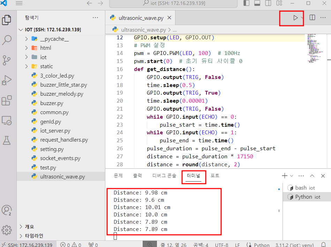
Task: Open the Extensions view
Action: point(7,101)
